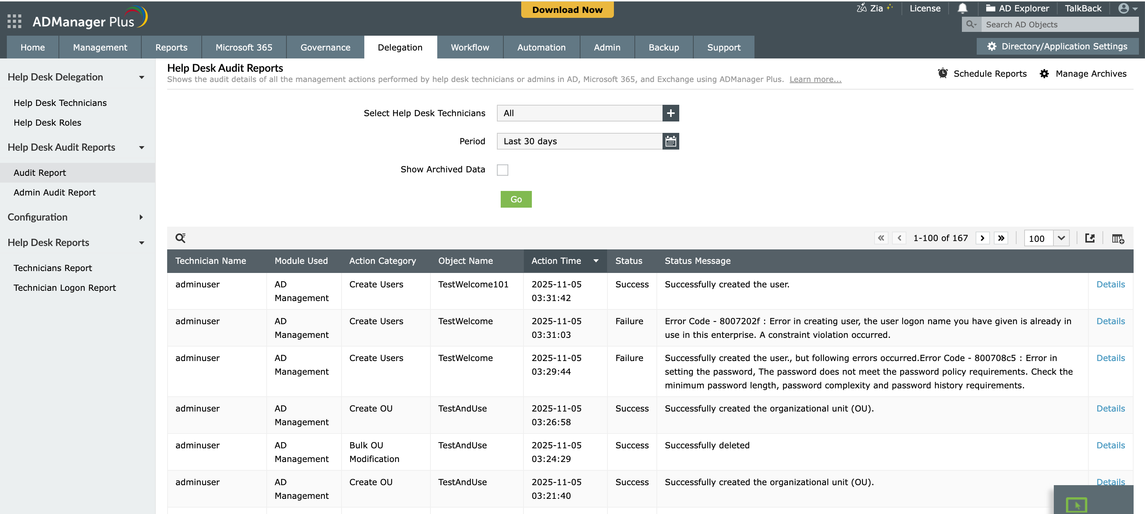The width and height of the screenshot is (1145, 514).
Task: Open the calendar picker for Period
Action: click(x=670, y=141)
